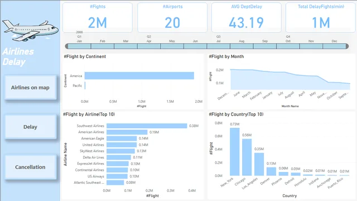Select the Oct segment on timeline slicer
357x201 pixels.
tap(288, 46)
